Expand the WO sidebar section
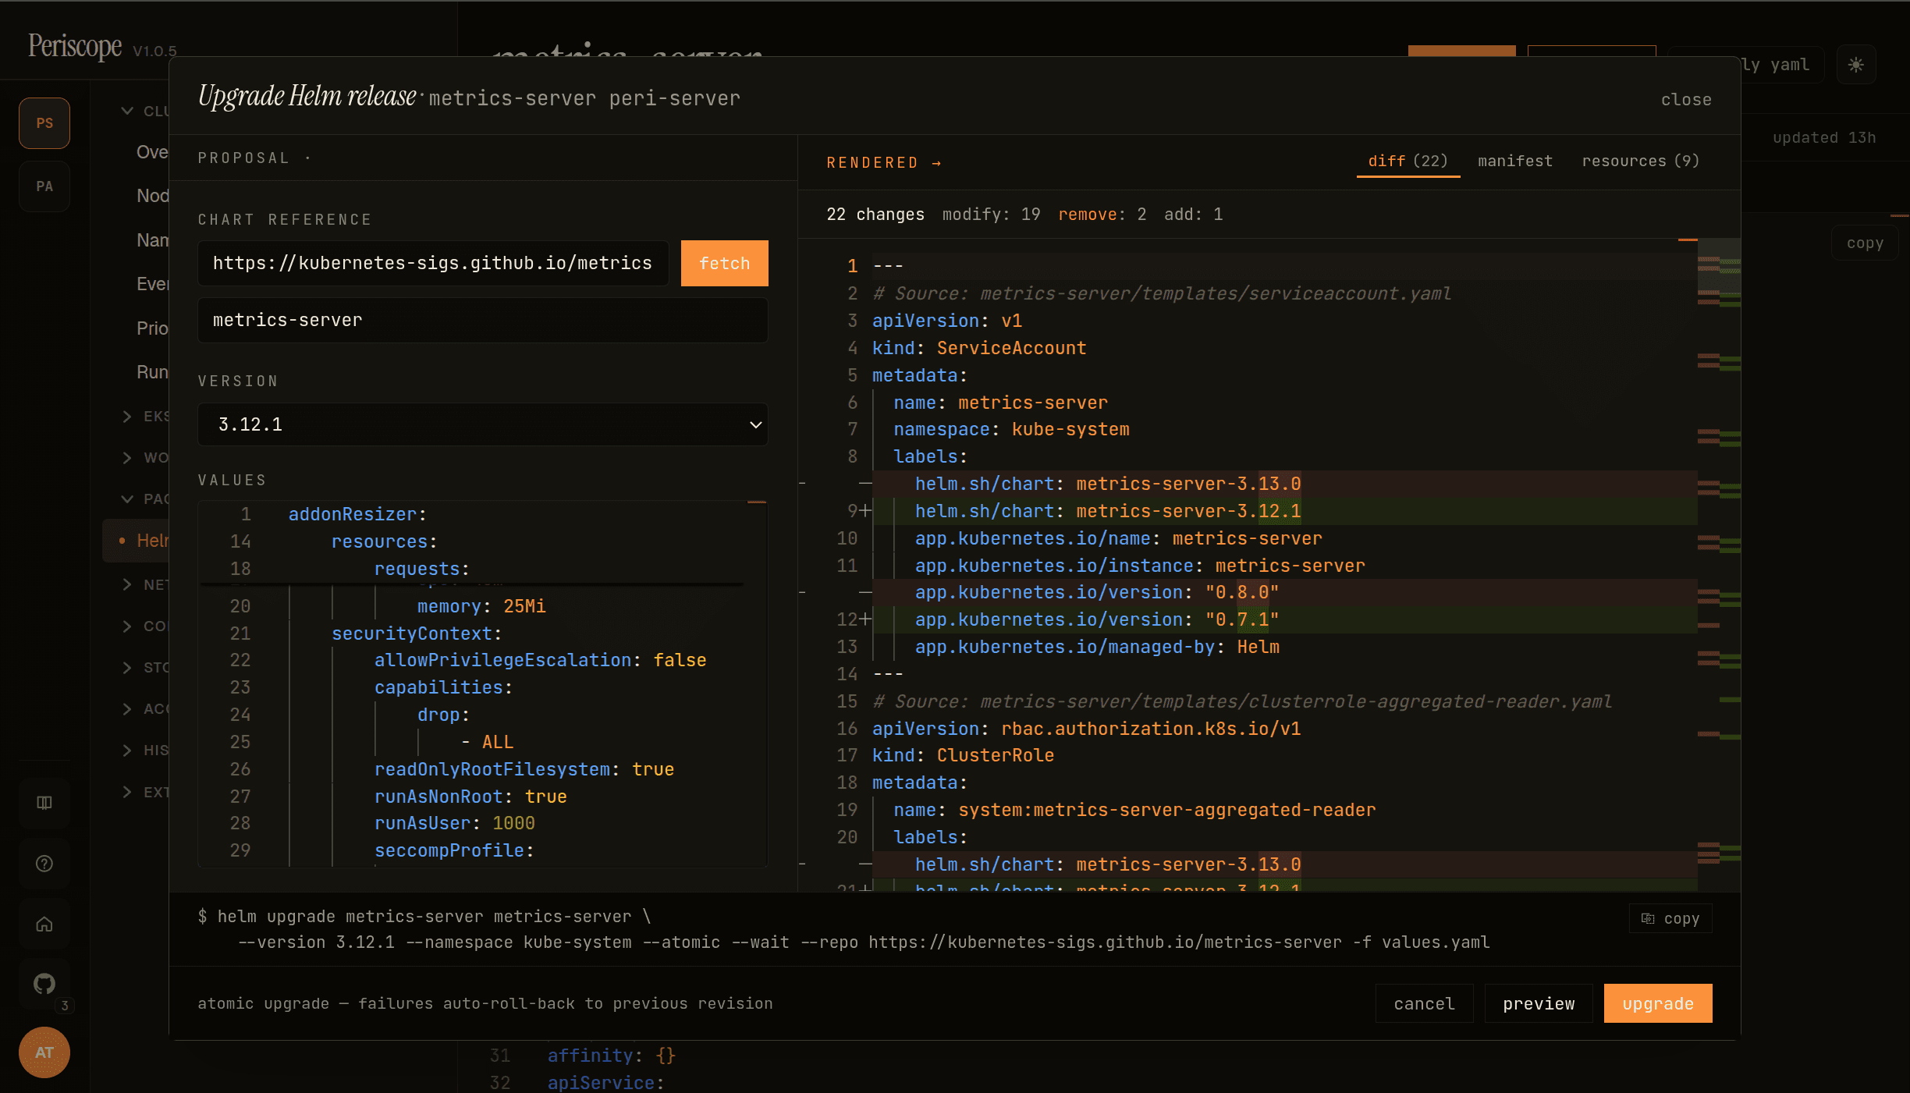This screenshot has height=1093, width=1910. (x=145, y=458)
